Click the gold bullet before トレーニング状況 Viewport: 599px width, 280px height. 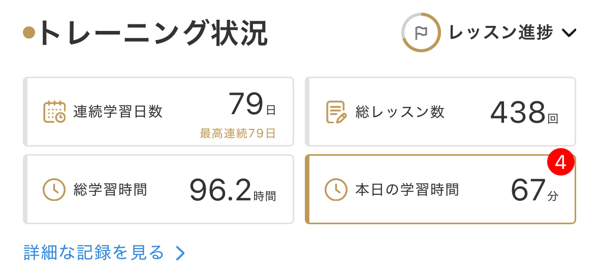coord(29,33)
